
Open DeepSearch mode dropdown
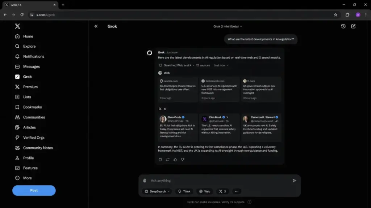coord(157,191)
